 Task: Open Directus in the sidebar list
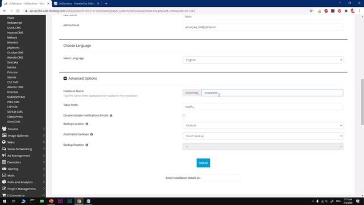pos(13,92)
